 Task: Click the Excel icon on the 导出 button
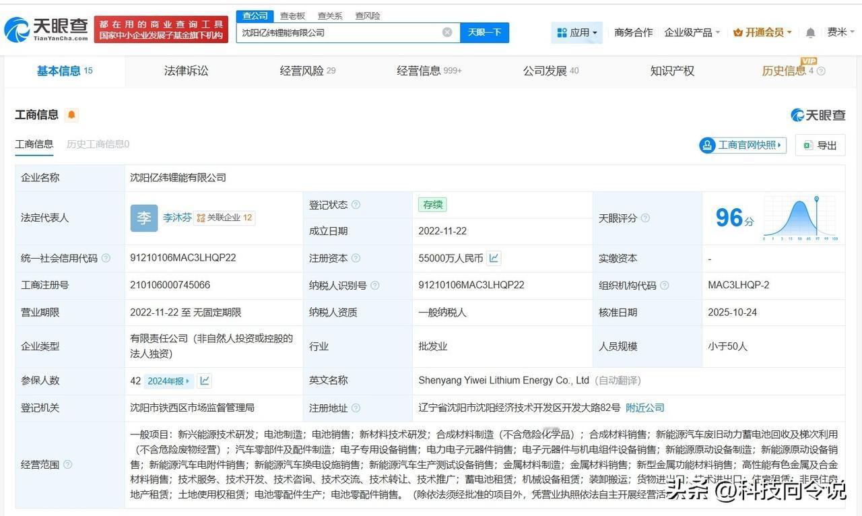(x=805, y=145)
